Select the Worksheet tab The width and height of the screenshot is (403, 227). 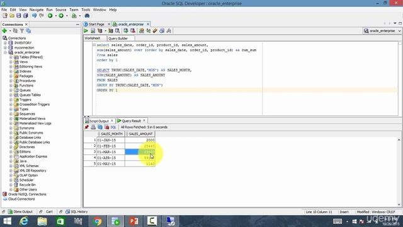point(93,38)
